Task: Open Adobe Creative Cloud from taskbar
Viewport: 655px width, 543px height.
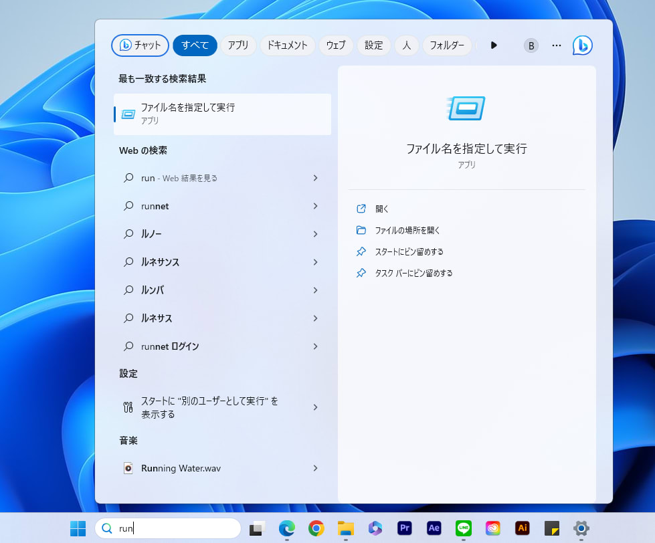Action: (493, 528)
